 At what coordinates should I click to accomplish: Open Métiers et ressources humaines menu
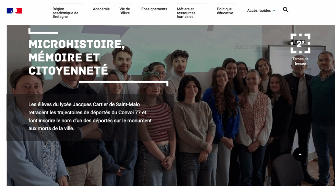coord(186,13)
